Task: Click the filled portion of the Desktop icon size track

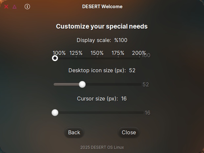Action: click(67, 84)
